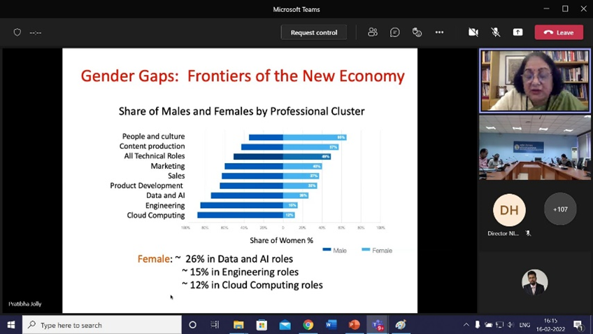The image size is (593, 334).
Task: Open the More actions ellipsis menu
Action: coord(439,32)
